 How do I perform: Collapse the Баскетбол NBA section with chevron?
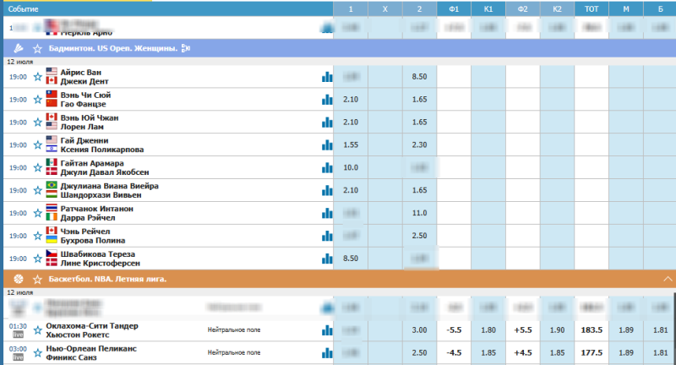tap(668, 279)
